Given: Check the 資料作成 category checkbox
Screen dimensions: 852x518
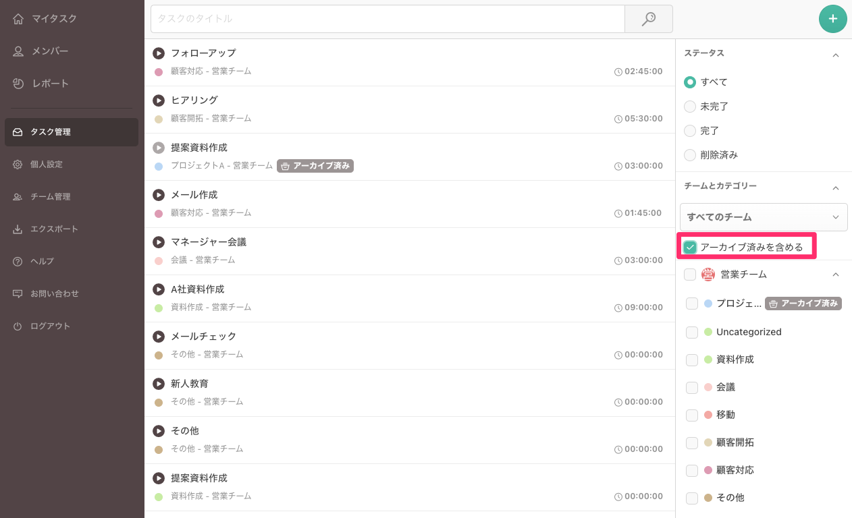Looking at the screenshot, I should tap(691, 359).
